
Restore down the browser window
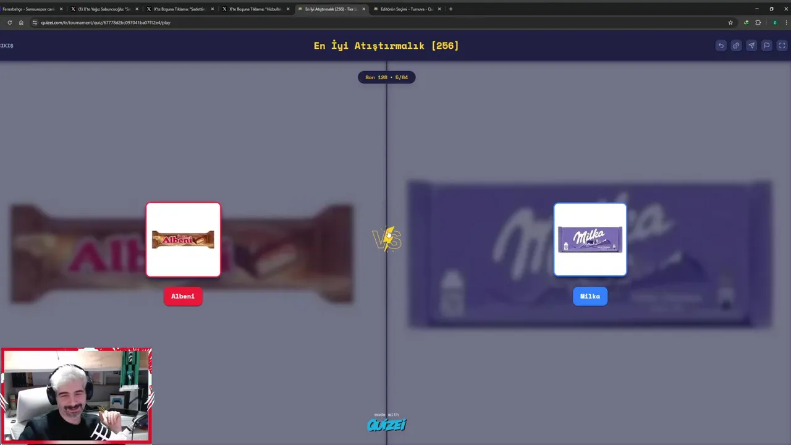771,9
